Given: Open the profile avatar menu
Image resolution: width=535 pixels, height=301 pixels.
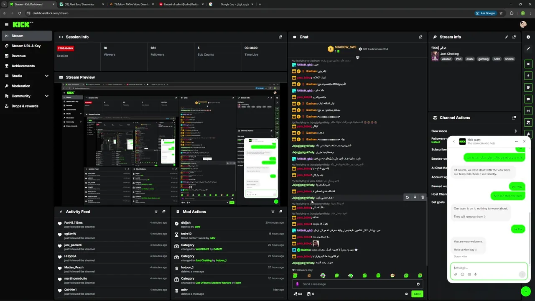Looking at the screenshot, I should pyautogui.click(x=523, y=25).
